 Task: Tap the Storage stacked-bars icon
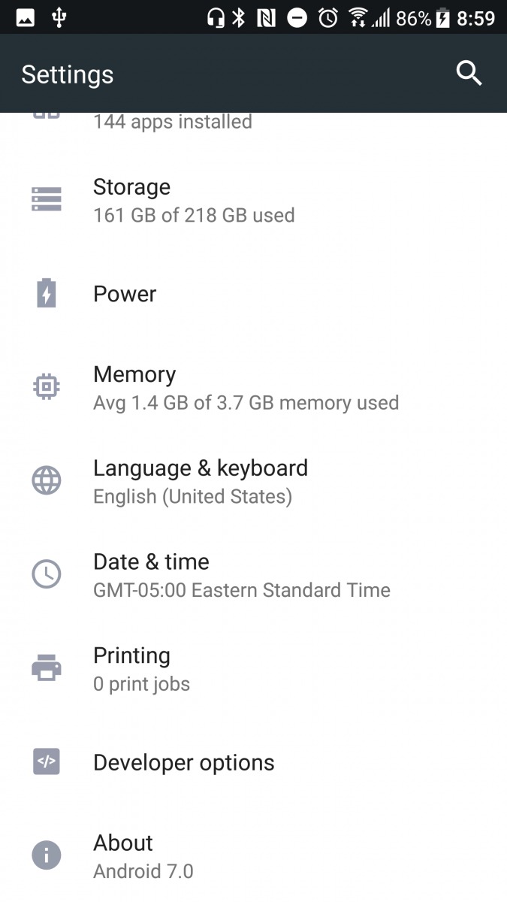[47, 199]
